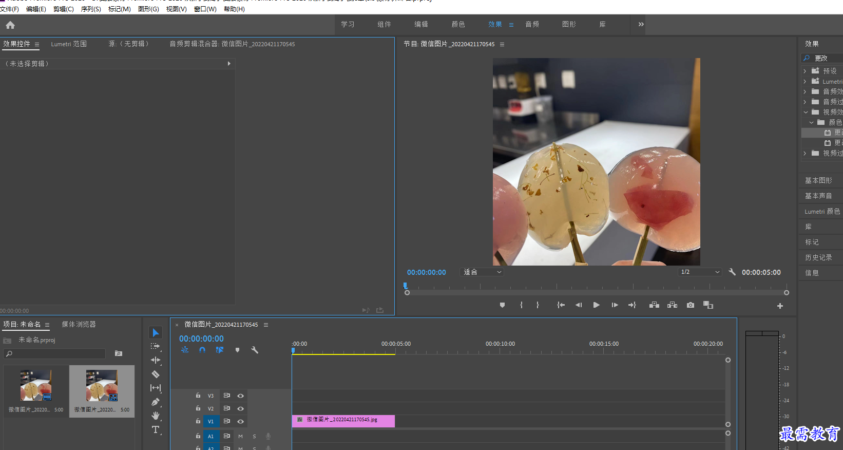Open workspace overflow chevron menu
This screenshot has height=450, width=843.
[641, 24]
